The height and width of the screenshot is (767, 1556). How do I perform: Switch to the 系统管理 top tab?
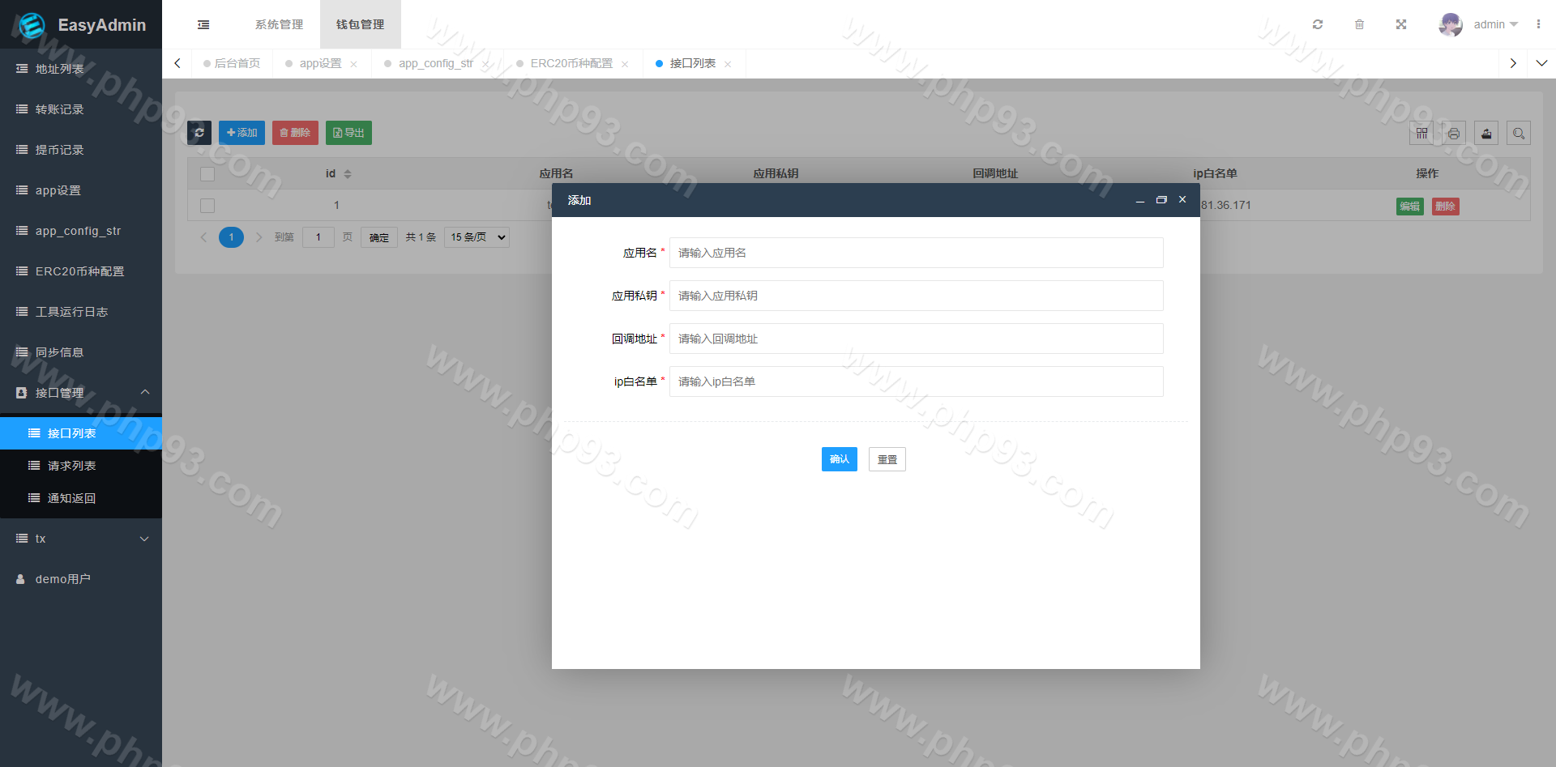279,24
